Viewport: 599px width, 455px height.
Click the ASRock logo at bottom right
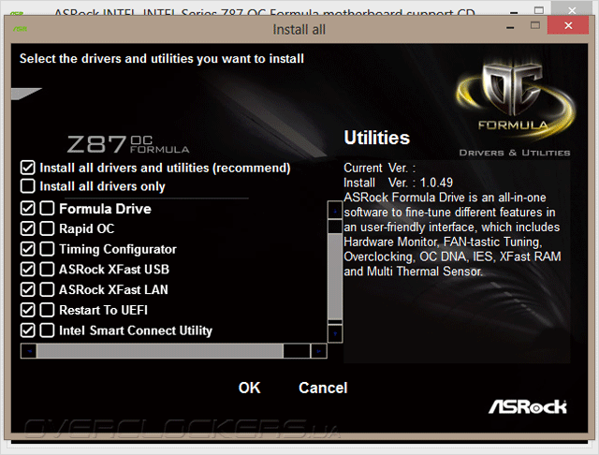click(x=528, y=407)
